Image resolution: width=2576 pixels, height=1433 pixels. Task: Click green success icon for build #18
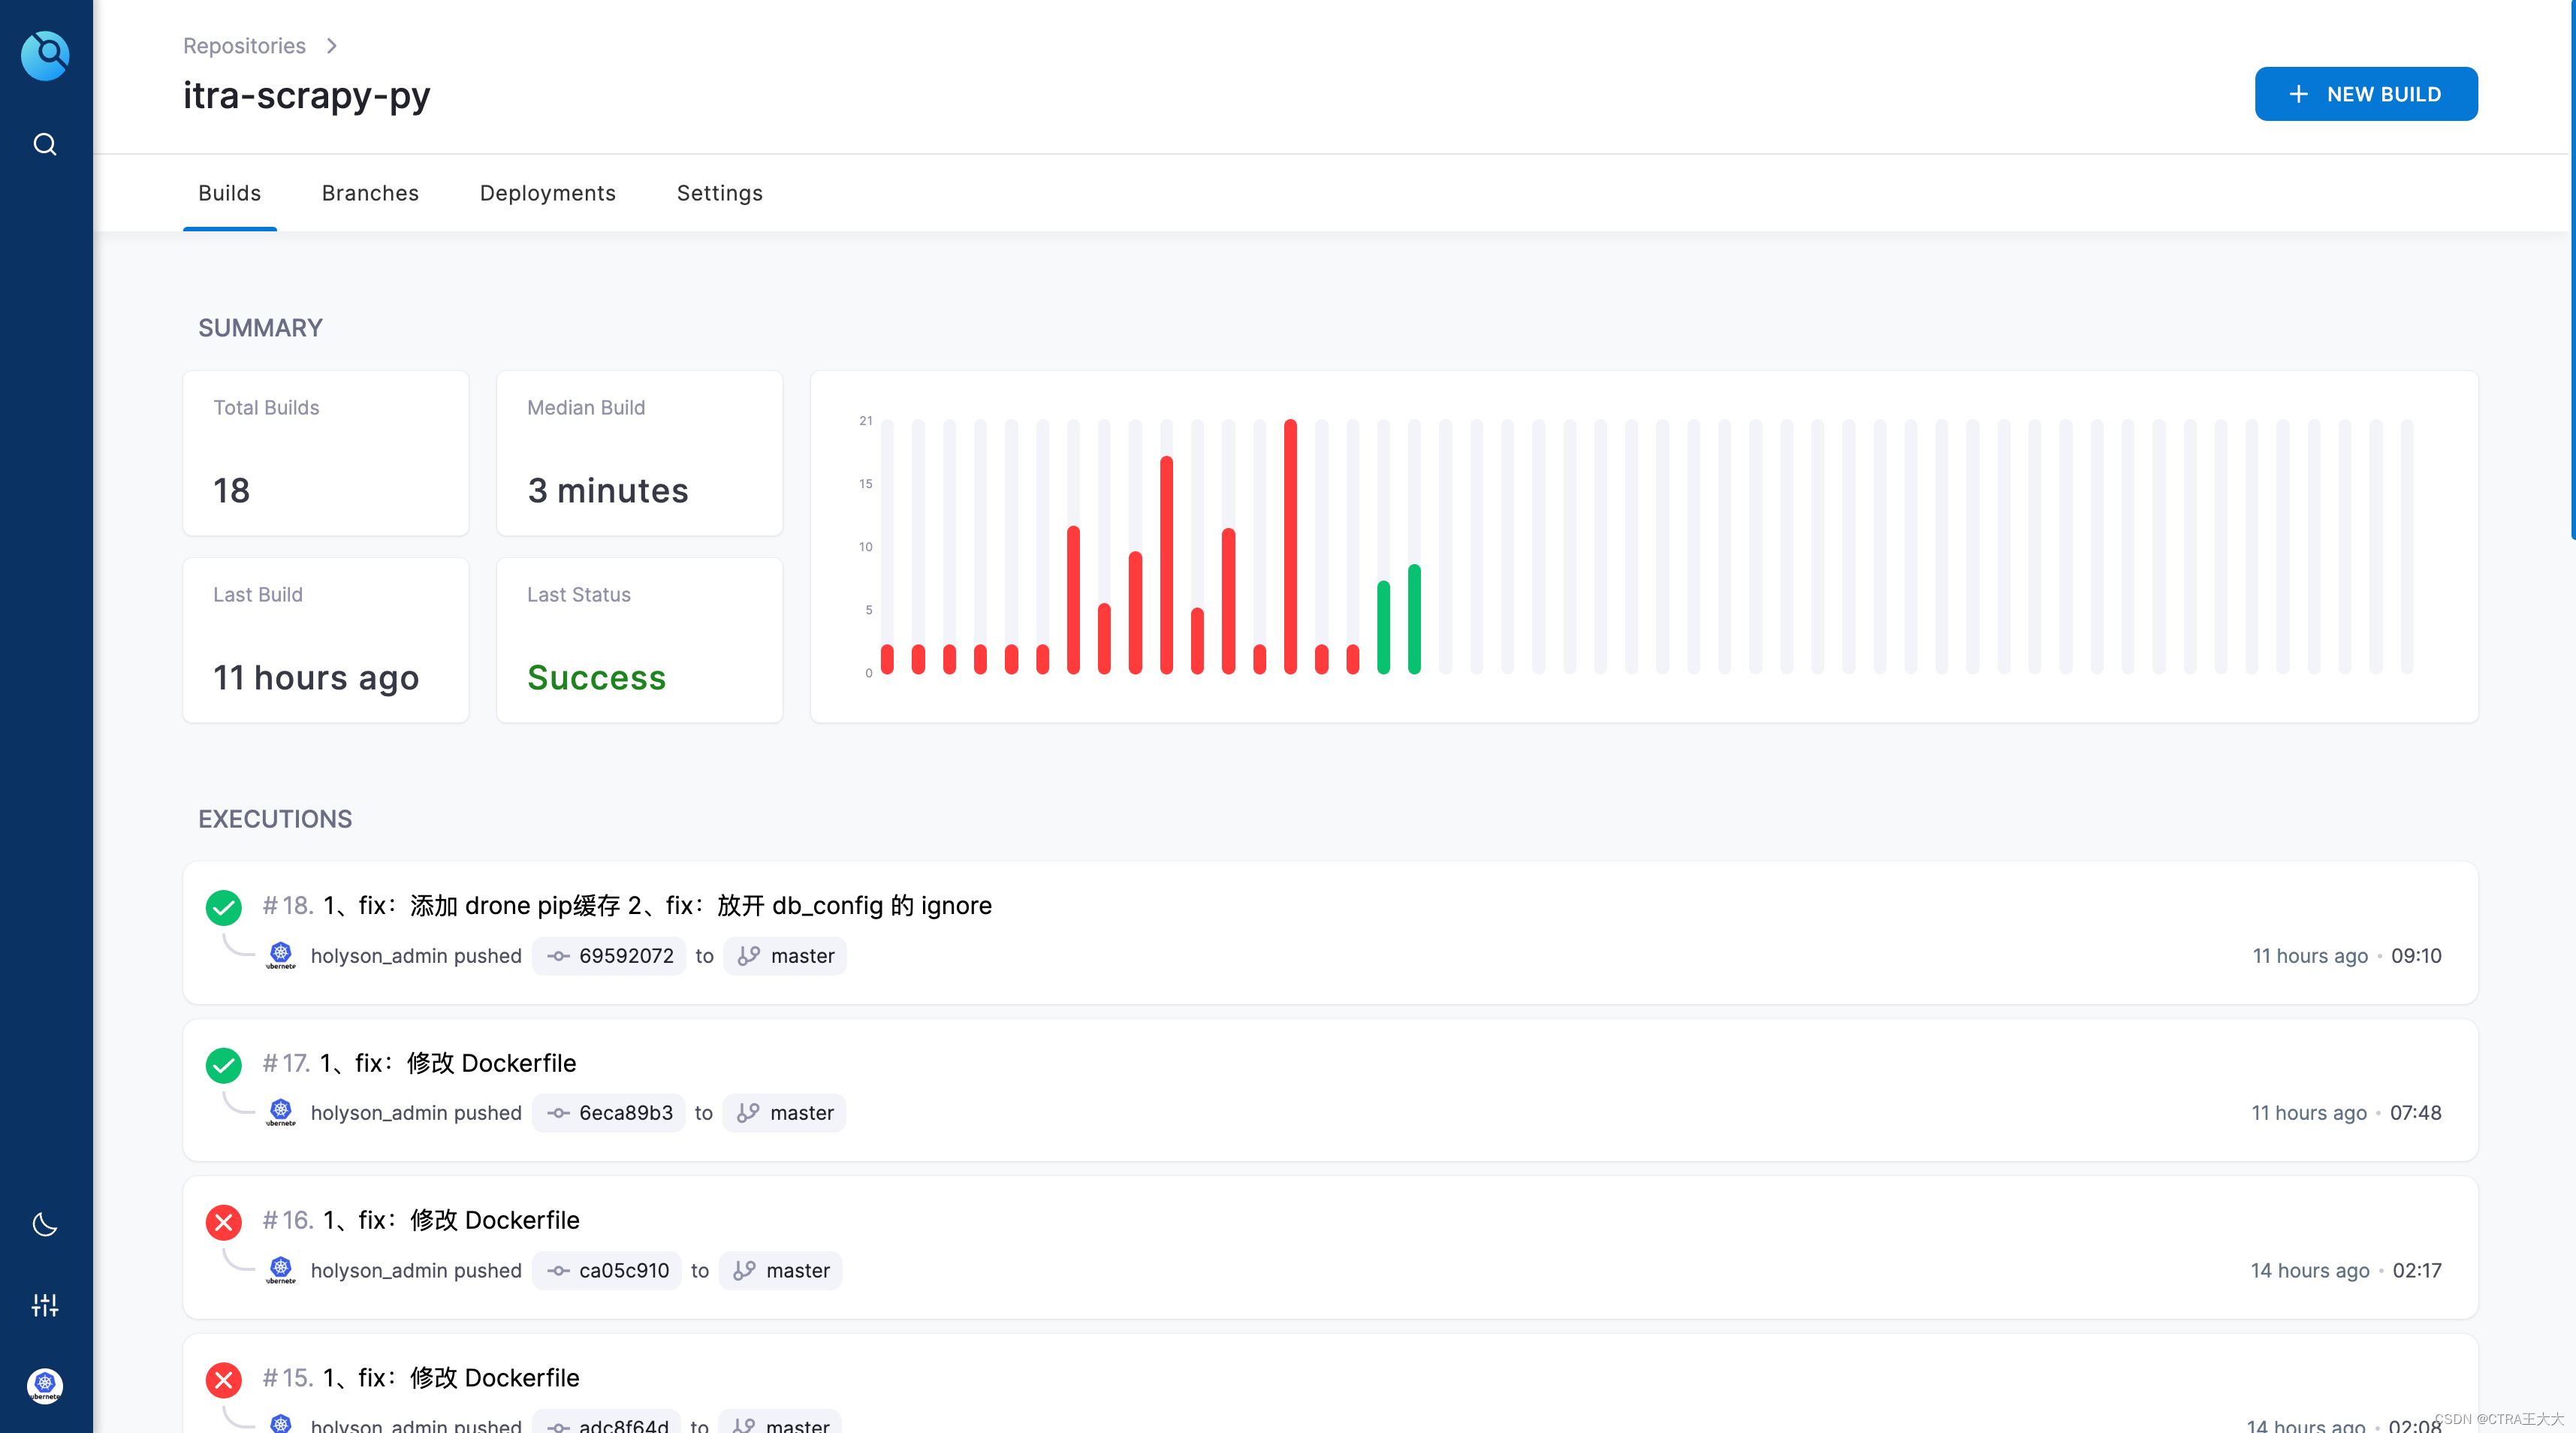pos(223,907)
